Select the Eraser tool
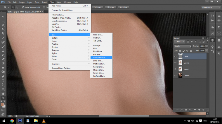The height and width of the screenshot is (124, 222). click(x=3, y=59)
